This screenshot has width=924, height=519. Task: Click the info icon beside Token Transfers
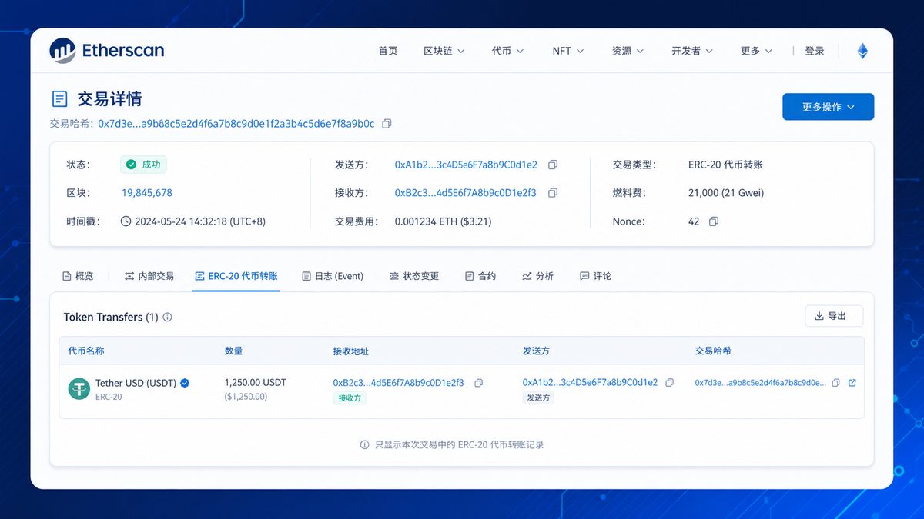pos(168,317)
